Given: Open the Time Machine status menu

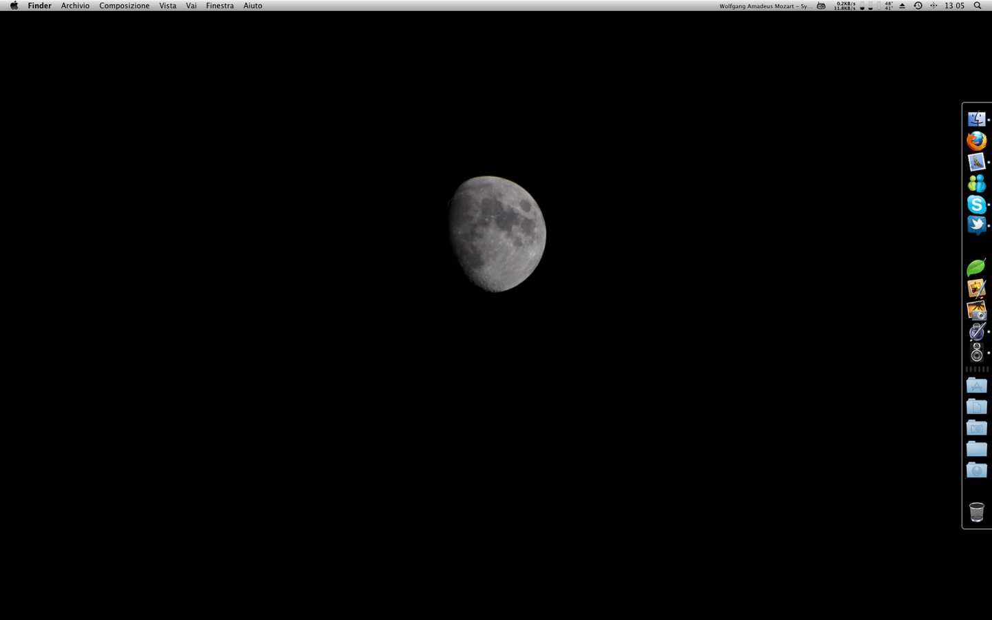Looking at the screenshot, I should (918, 6).
